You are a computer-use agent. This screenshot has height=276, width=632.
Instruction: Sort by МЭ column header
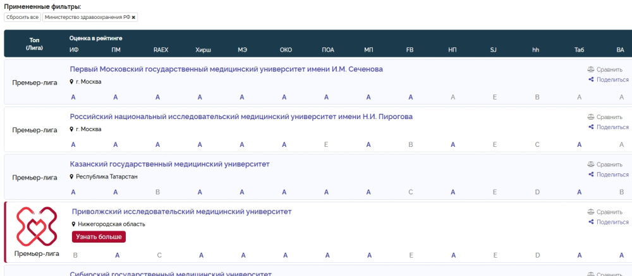pos(242,50)
